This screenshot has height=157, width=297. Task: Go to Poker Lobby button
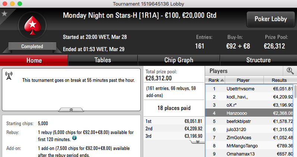(x=271, y=19)
